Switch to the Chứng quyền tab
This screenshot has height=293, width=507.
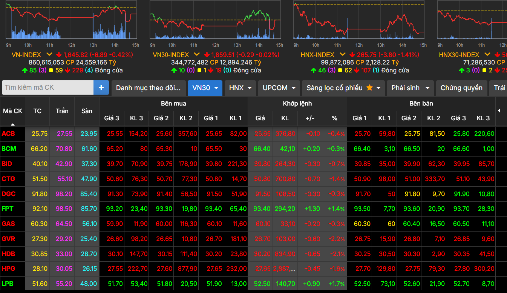pos(461,88)
